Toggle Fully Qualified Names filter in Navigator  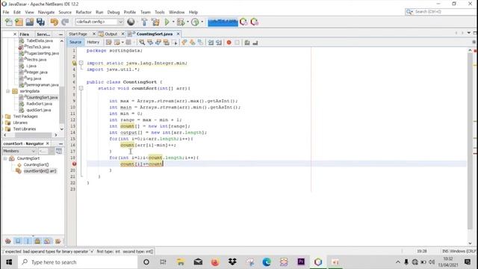[x=58, y=241]
